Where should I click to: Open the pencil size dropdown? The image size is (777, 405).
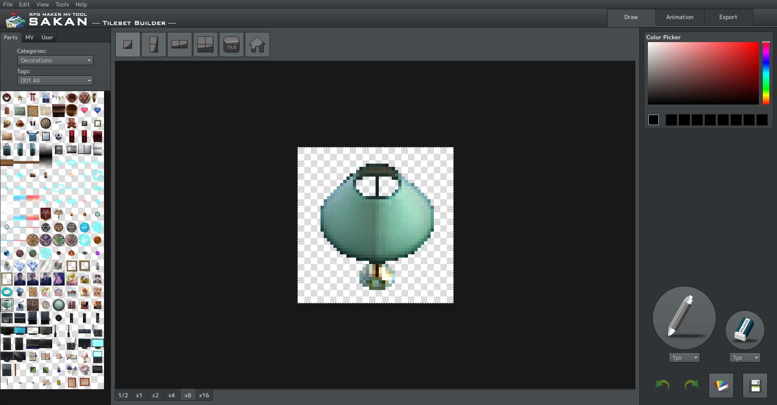(x=684, y=358)
